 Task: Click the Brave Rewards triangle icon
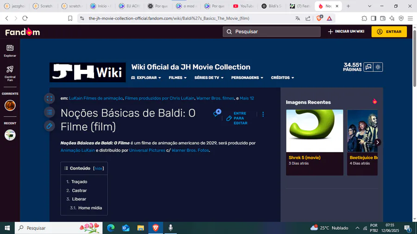coord(329,18)
